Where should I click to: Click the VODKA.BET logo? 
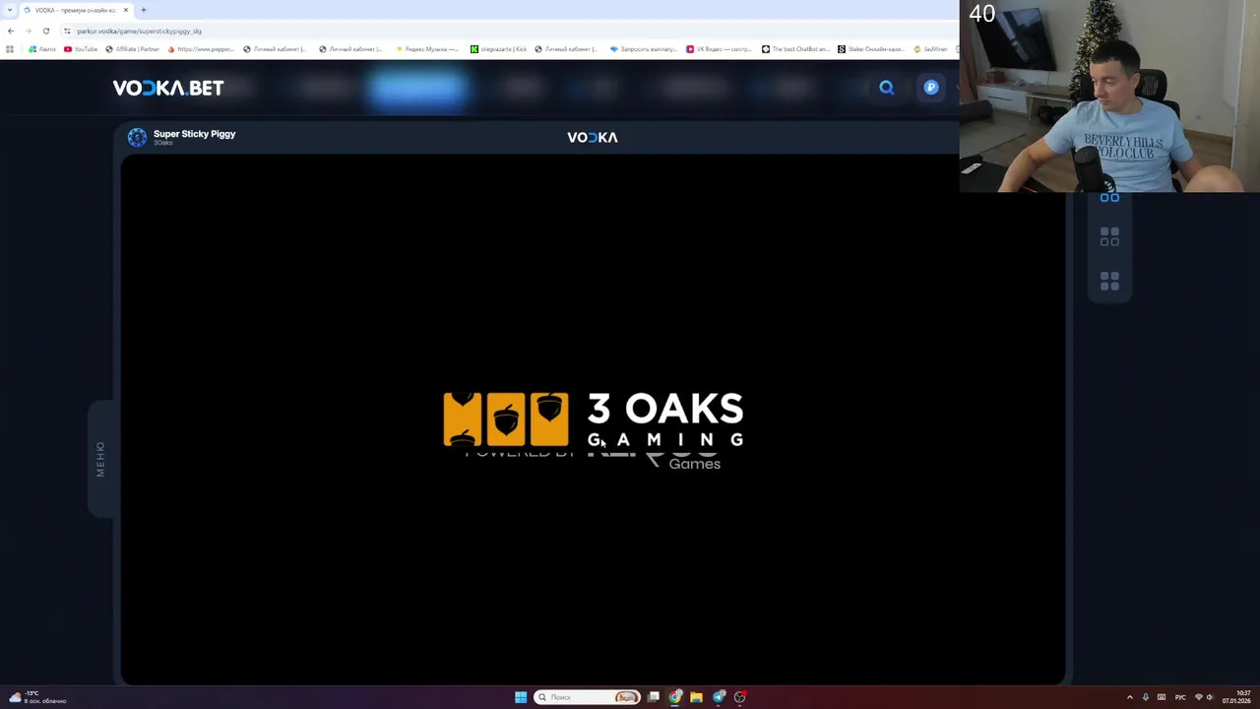click(x=168, y=88)
